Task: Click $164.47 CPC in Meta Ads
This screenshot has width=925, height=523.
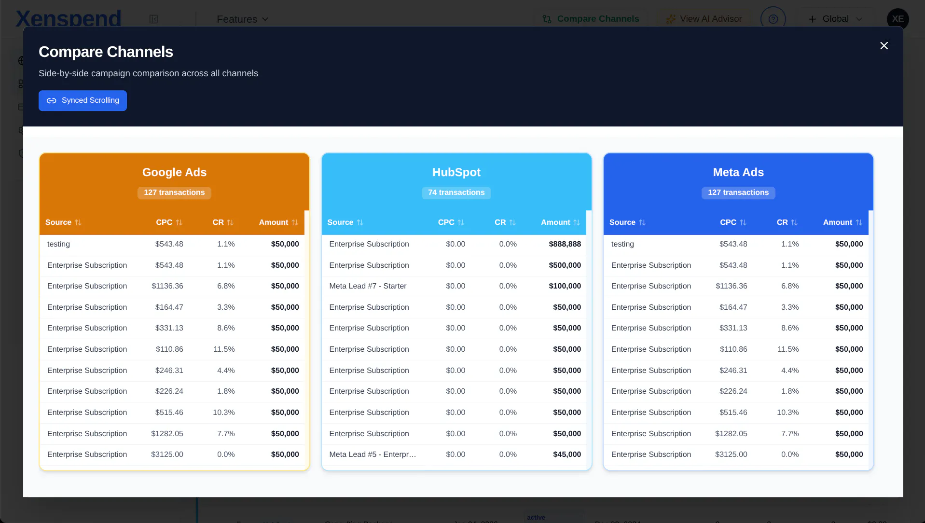Action: [x=733, y=307]
